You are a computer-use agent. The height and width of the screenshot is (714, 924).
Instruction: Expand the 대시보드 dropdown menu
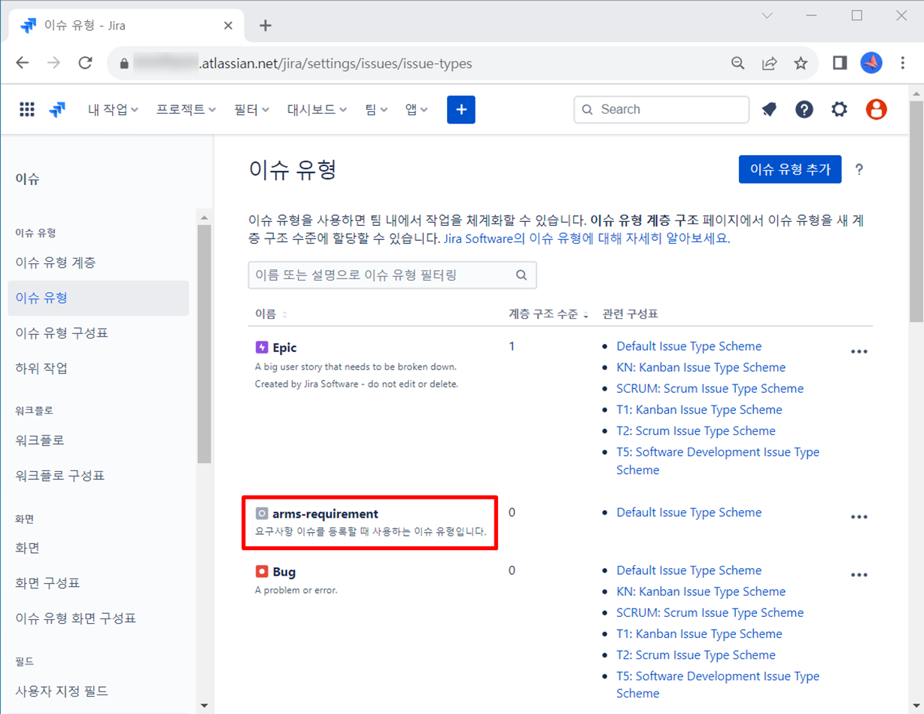click(x=316, y=110)
